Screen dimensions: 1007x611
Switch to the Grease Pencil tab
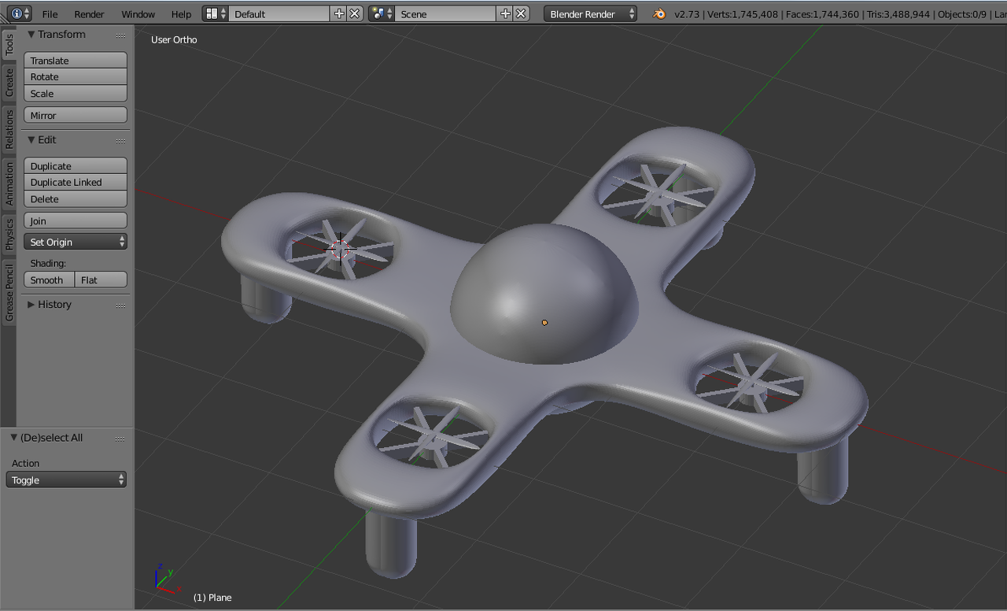(x=9, y=293)
